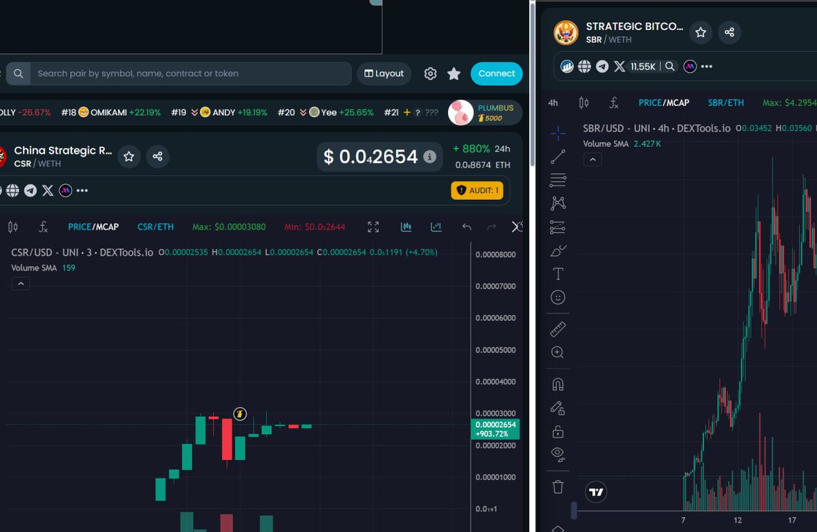Select the Text annotation tool

[558, 274]
